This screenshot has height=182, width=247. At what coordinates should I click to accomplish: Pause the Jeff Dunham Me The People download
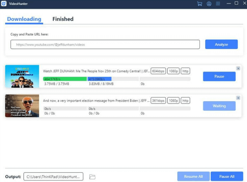click(x=219, y=76)
